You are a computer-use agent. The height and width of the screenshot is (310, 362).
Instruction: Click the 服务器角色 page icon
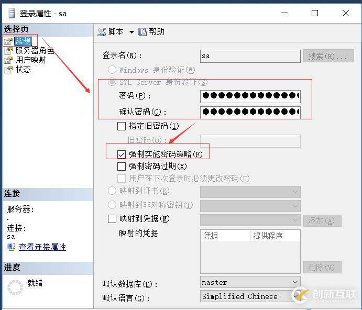pyautogui.click(x=8, y=51)
